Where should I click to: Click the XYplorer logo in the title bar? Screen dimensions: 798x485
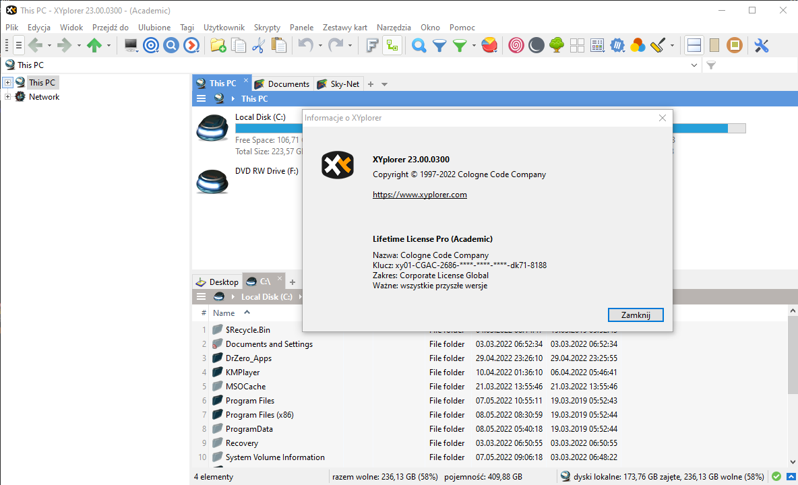(x=11, y=10)
